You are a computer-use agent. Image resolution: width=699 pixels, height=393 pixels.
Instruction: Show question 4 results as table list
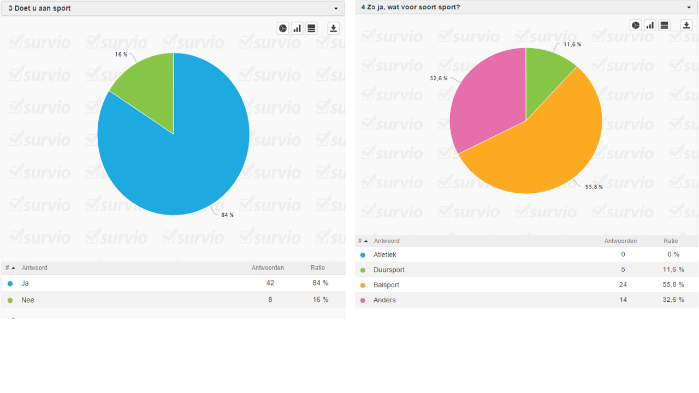tap(664, 25)
